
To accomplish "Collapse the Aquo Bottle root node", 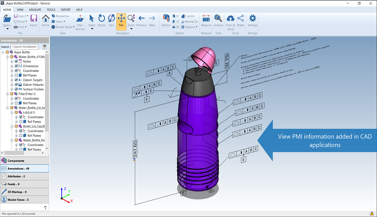I will click(x=3, y=52).
